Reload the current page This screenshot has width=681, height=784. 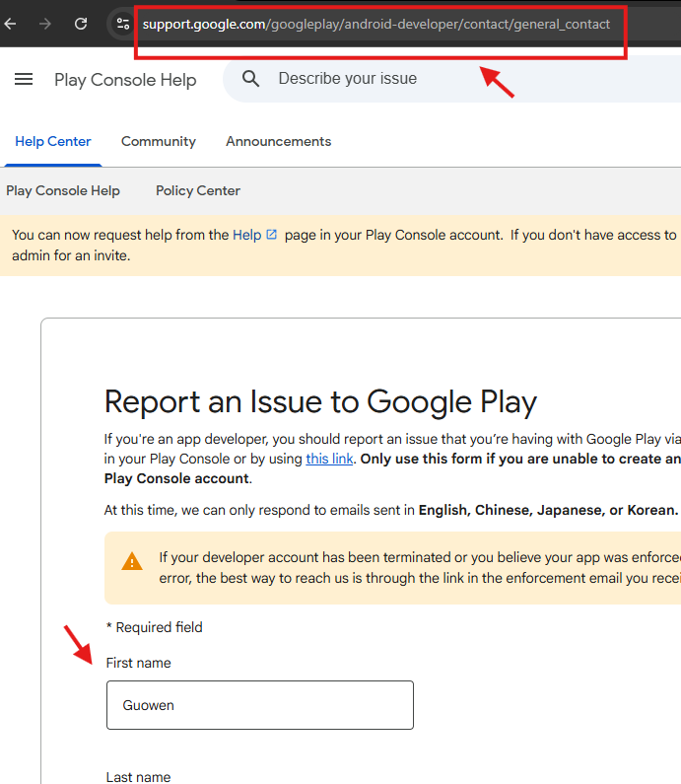[x=81, y=24]
